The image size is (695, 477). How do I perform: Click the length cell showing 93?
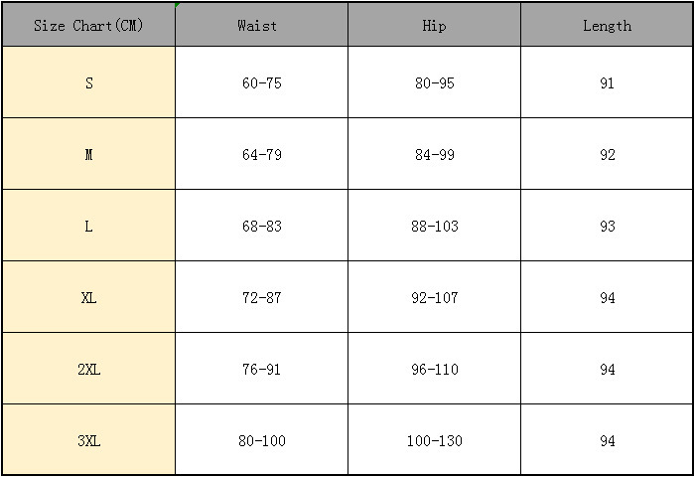pyautogui.click(x=607, y=227)
